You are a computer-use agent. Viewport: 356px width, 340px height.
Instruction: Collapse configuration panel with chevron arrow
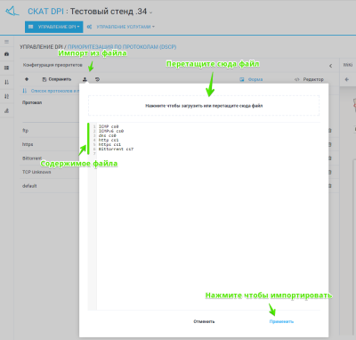click(331, 66)
